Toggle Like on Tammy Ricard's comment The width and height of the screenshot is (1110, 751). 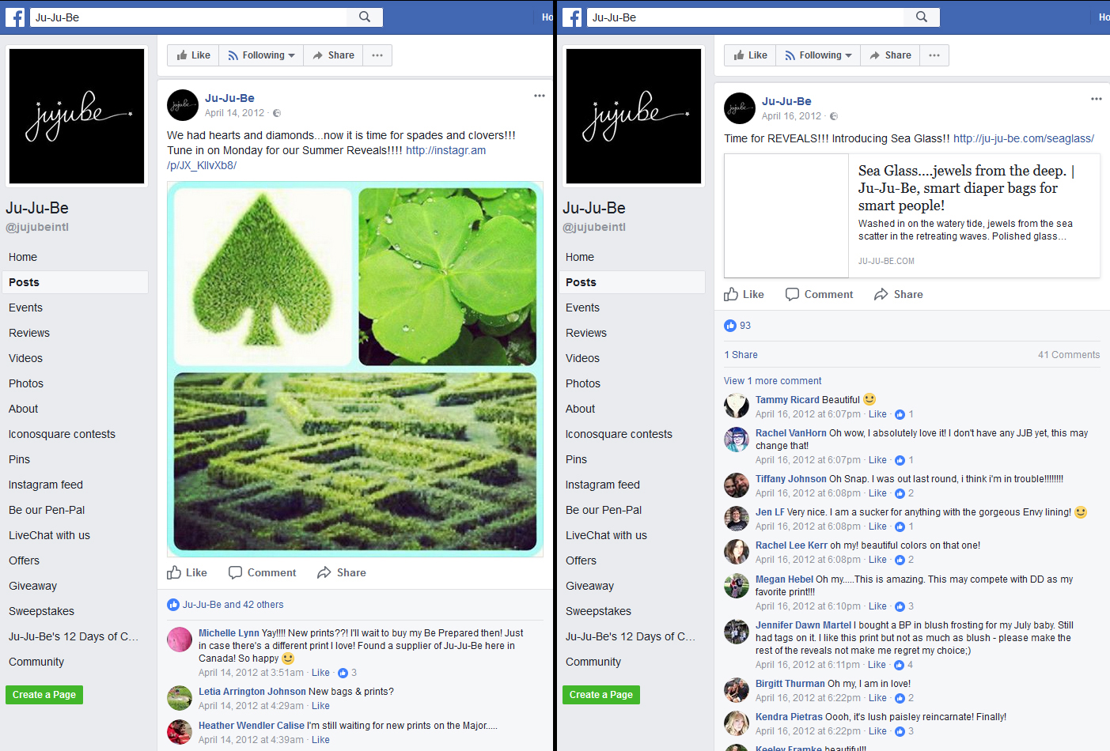[x=877, y=414]
